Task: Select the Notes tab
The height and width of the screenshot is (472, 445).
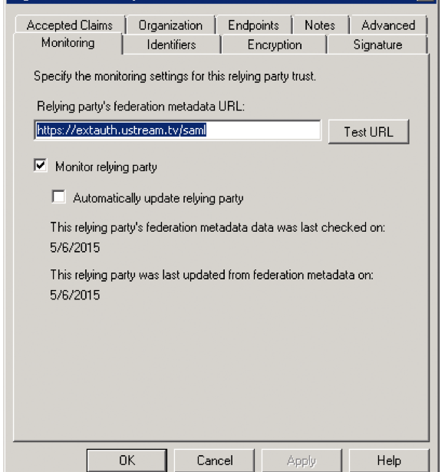Action: [x=320, y=25]
